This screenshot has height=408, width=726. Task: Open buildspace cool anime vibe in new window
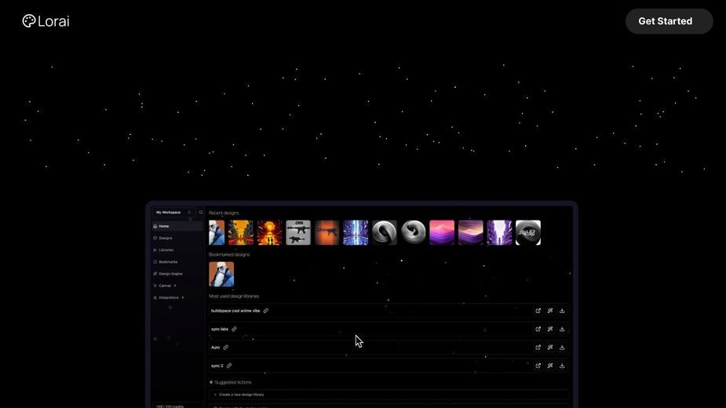(x=538, y=311)
